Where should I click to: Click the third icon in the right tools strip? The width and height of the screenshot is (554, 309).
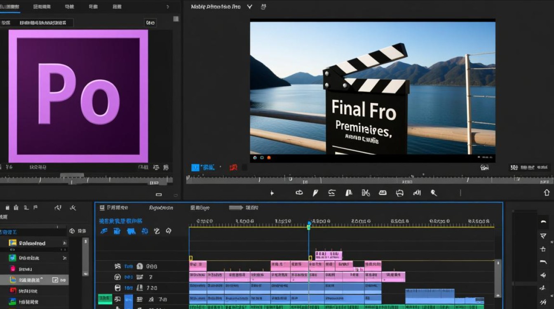(x=543, y=249)
